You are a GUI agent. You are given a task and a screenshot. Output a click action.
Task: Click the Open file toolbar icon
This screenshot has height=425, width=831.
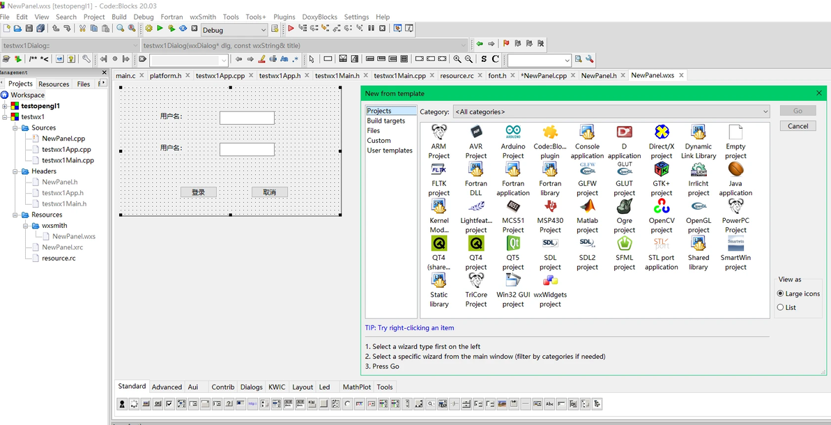[x=17, y=29]
